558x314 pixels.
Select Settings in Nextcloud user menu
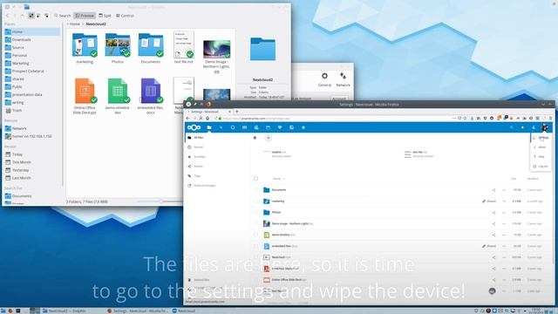pos(541,138)
